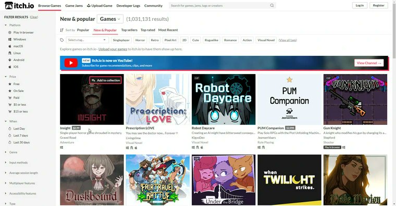The width and height of the screenshot is (396, 206).
Task: Open the Community menu item
Action: (x=153, y=6)
